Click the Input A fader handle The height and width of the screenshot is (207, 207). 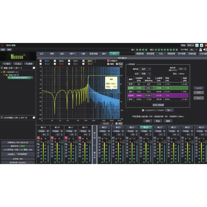pyautogui.click(x=48, y=142)
